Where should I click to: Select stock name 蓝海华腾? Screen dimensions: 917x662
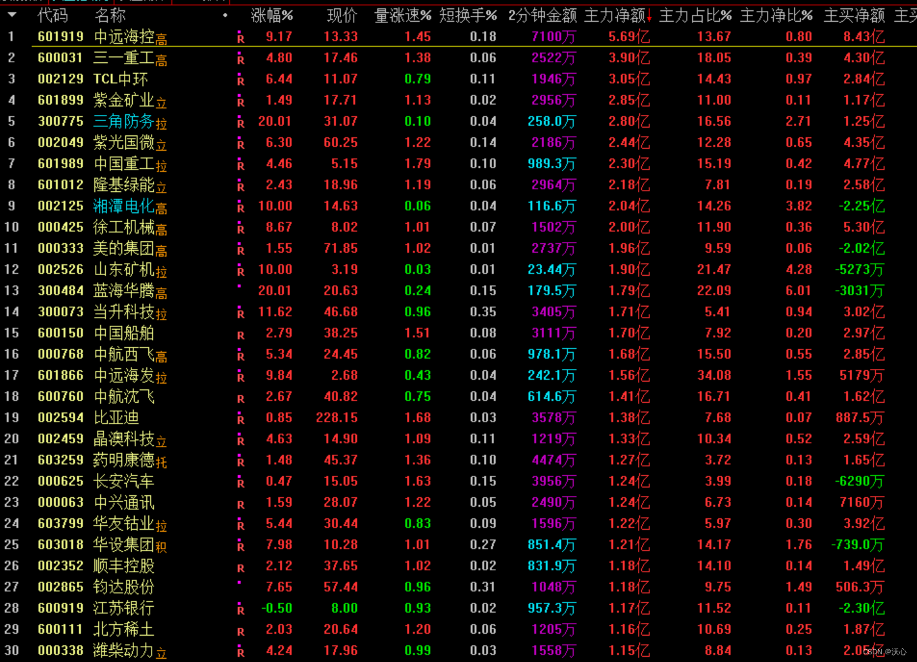pyautogui.click(x=124, y=291)
